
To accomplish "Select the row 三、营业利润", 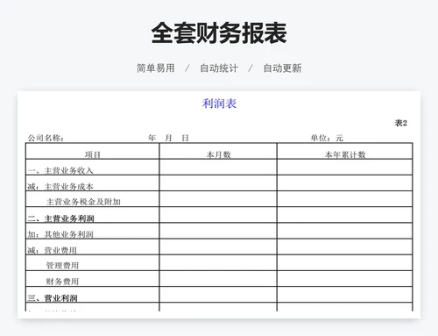I will click(219, 295).
